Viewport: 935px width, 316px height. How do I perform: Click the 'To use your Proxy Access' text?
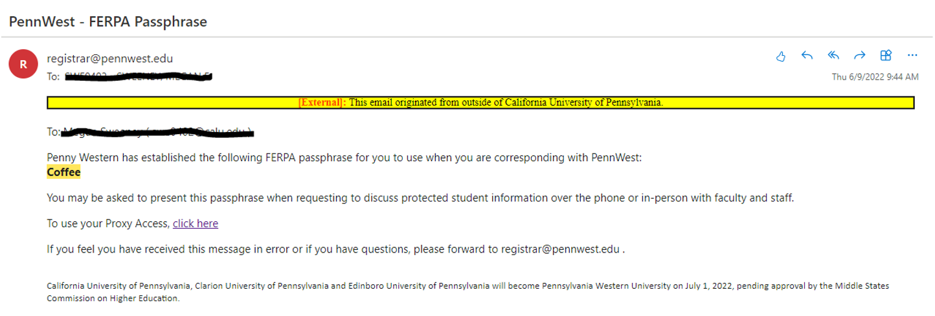tap(108, 223)
